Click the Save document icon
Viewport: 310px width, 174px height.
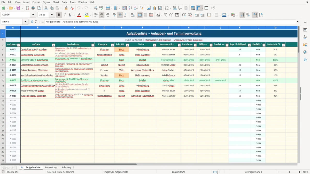coord(18,8)
